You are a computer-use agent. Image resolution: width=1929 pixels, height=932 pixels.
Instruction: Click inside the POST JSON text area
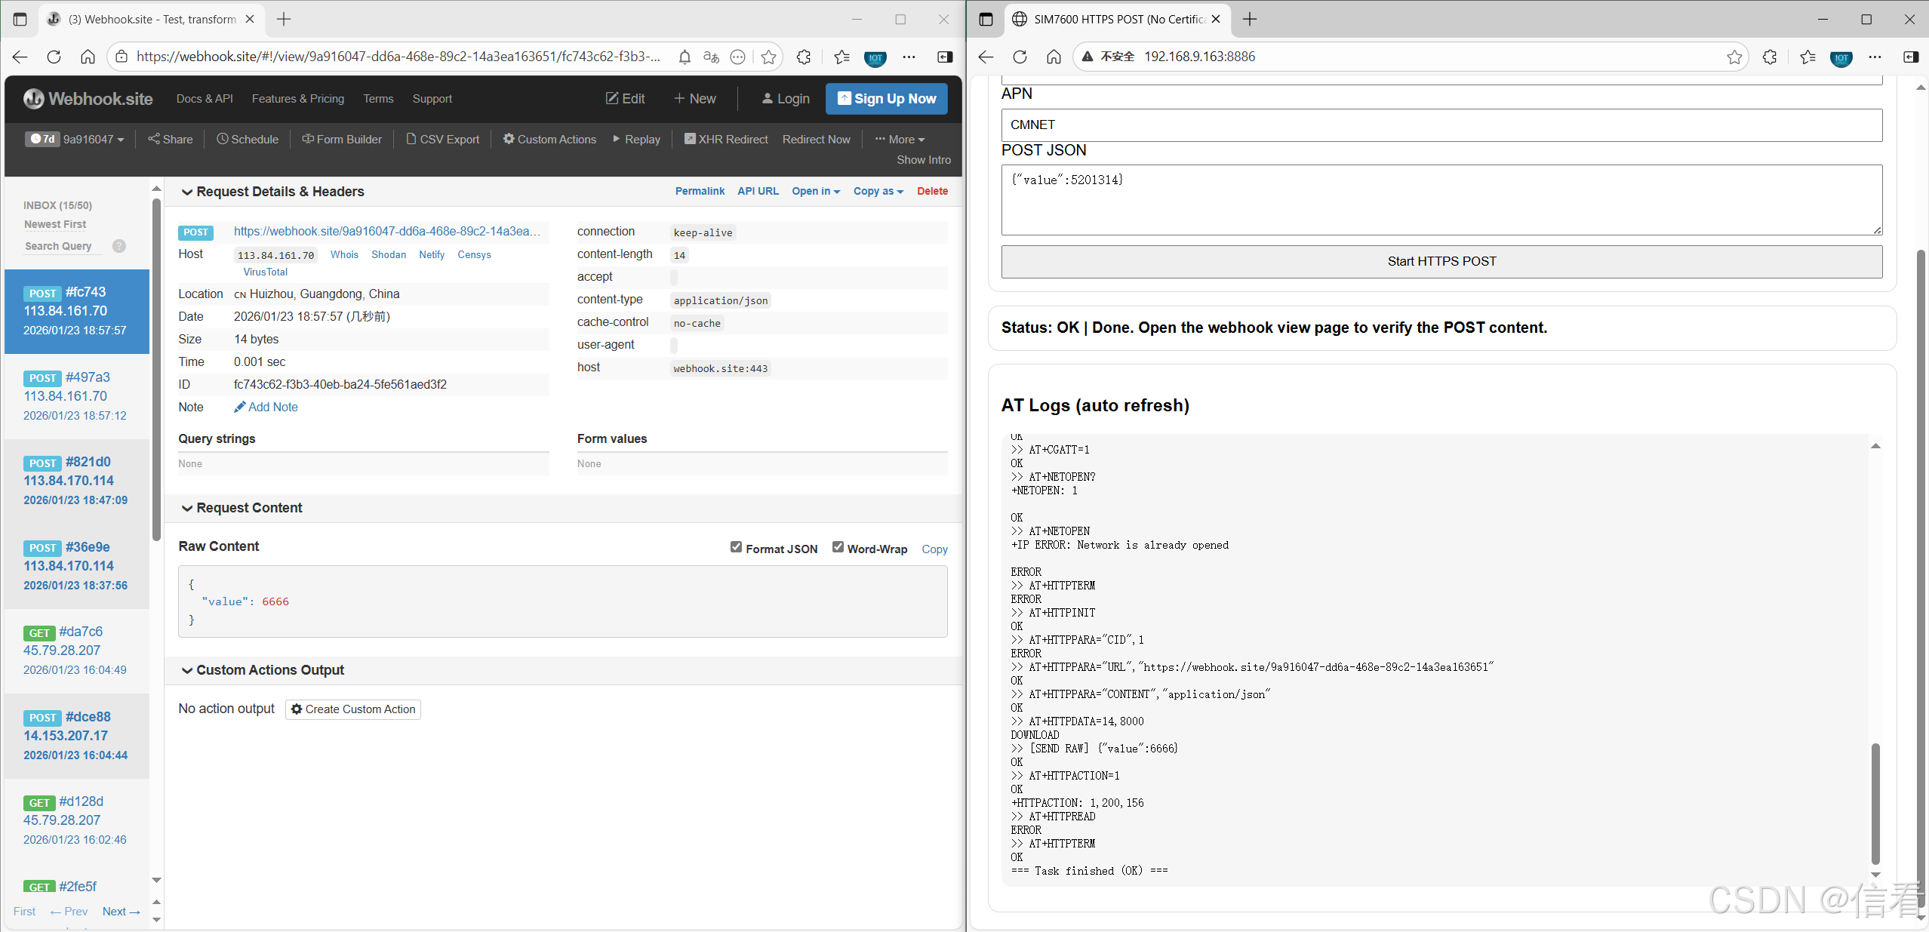1441,200
